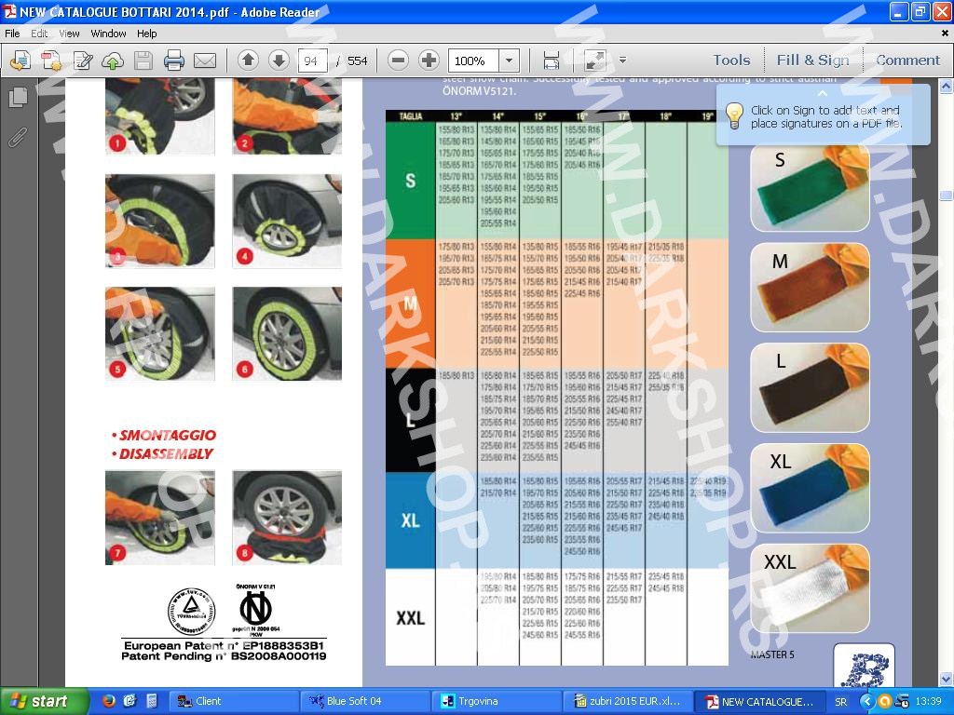Click the orange system tray icon

885,702
